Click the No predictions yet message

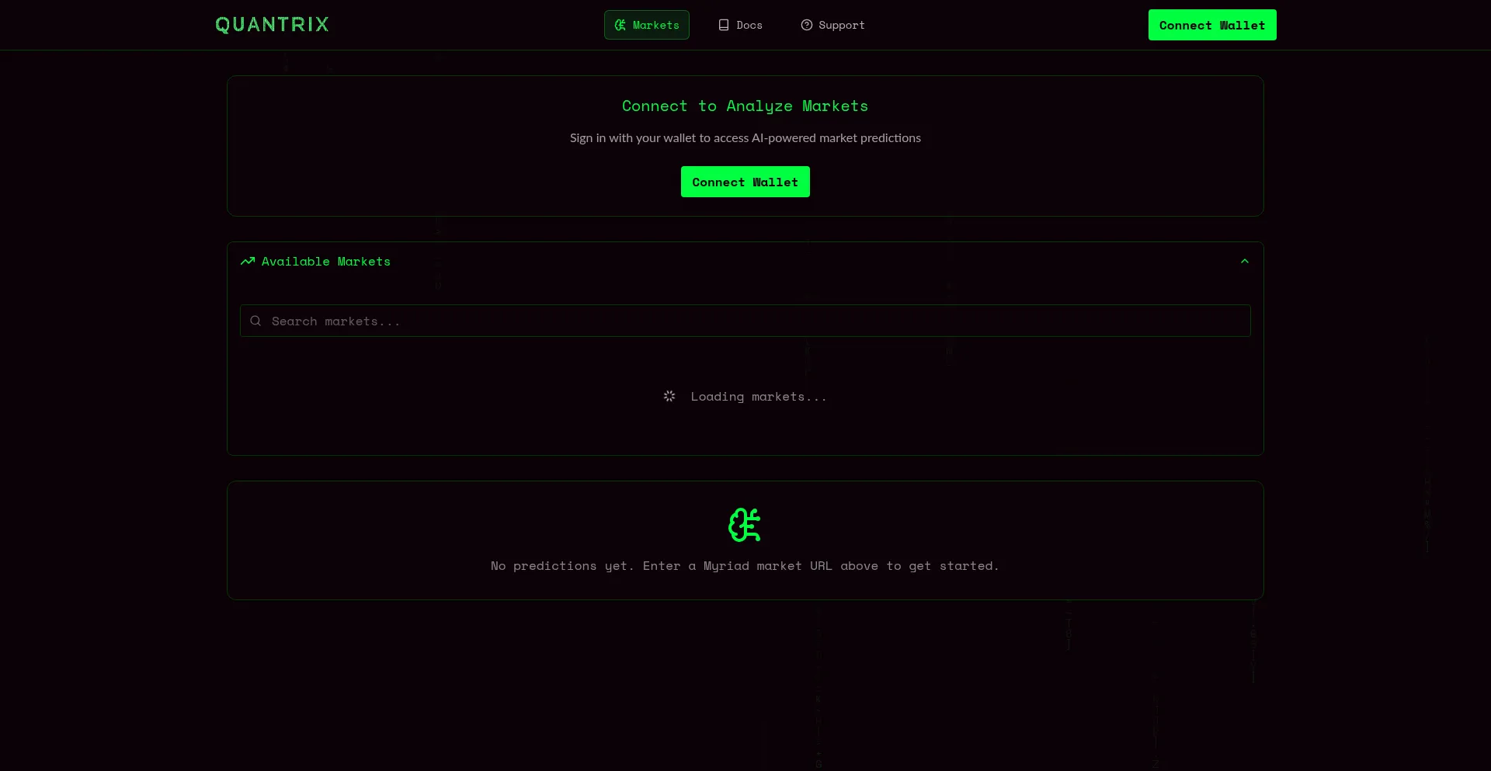pos(745,566)
